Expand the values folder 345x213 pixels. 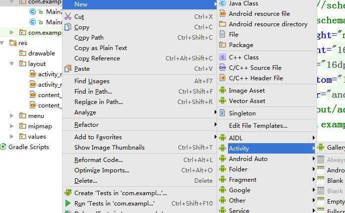pyautogui.click(x=12, y=137)
